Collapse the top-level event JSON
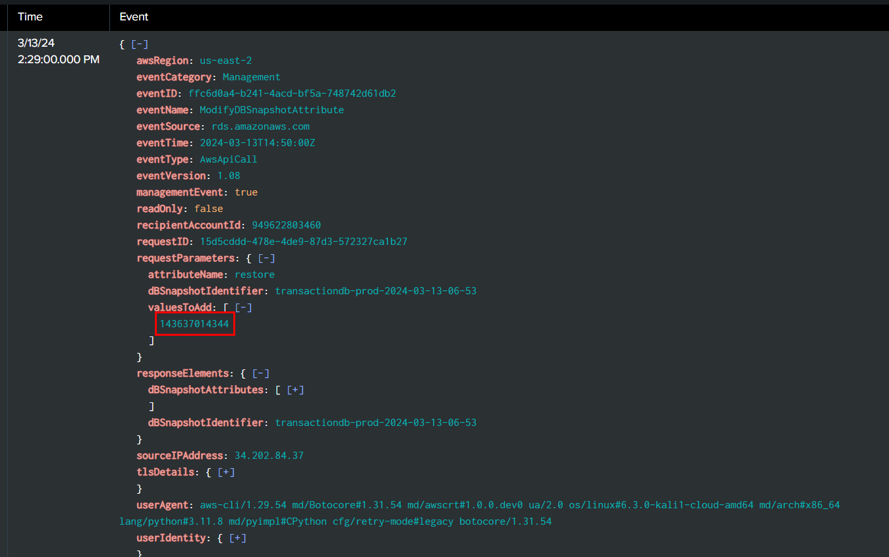This screenshot has width=889, height=557. (140, 44)
